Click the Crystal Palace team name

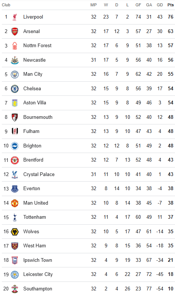(x=39, y=174)
